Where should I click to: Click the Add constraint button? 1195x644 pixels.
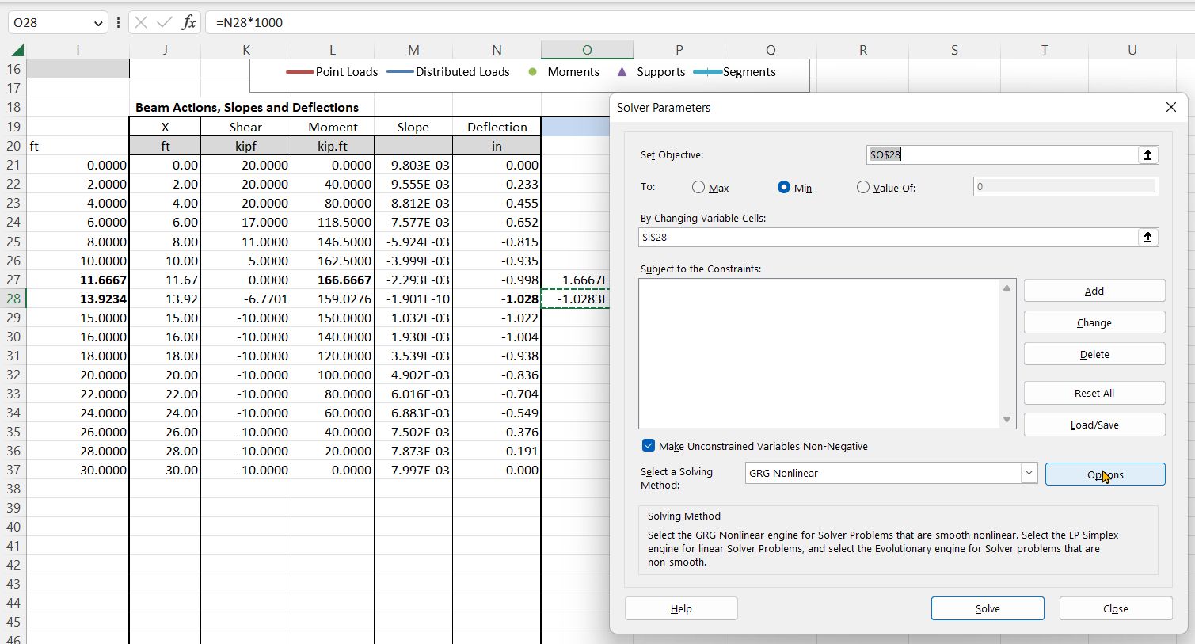pyautogui.click(x=1094, y=291)
